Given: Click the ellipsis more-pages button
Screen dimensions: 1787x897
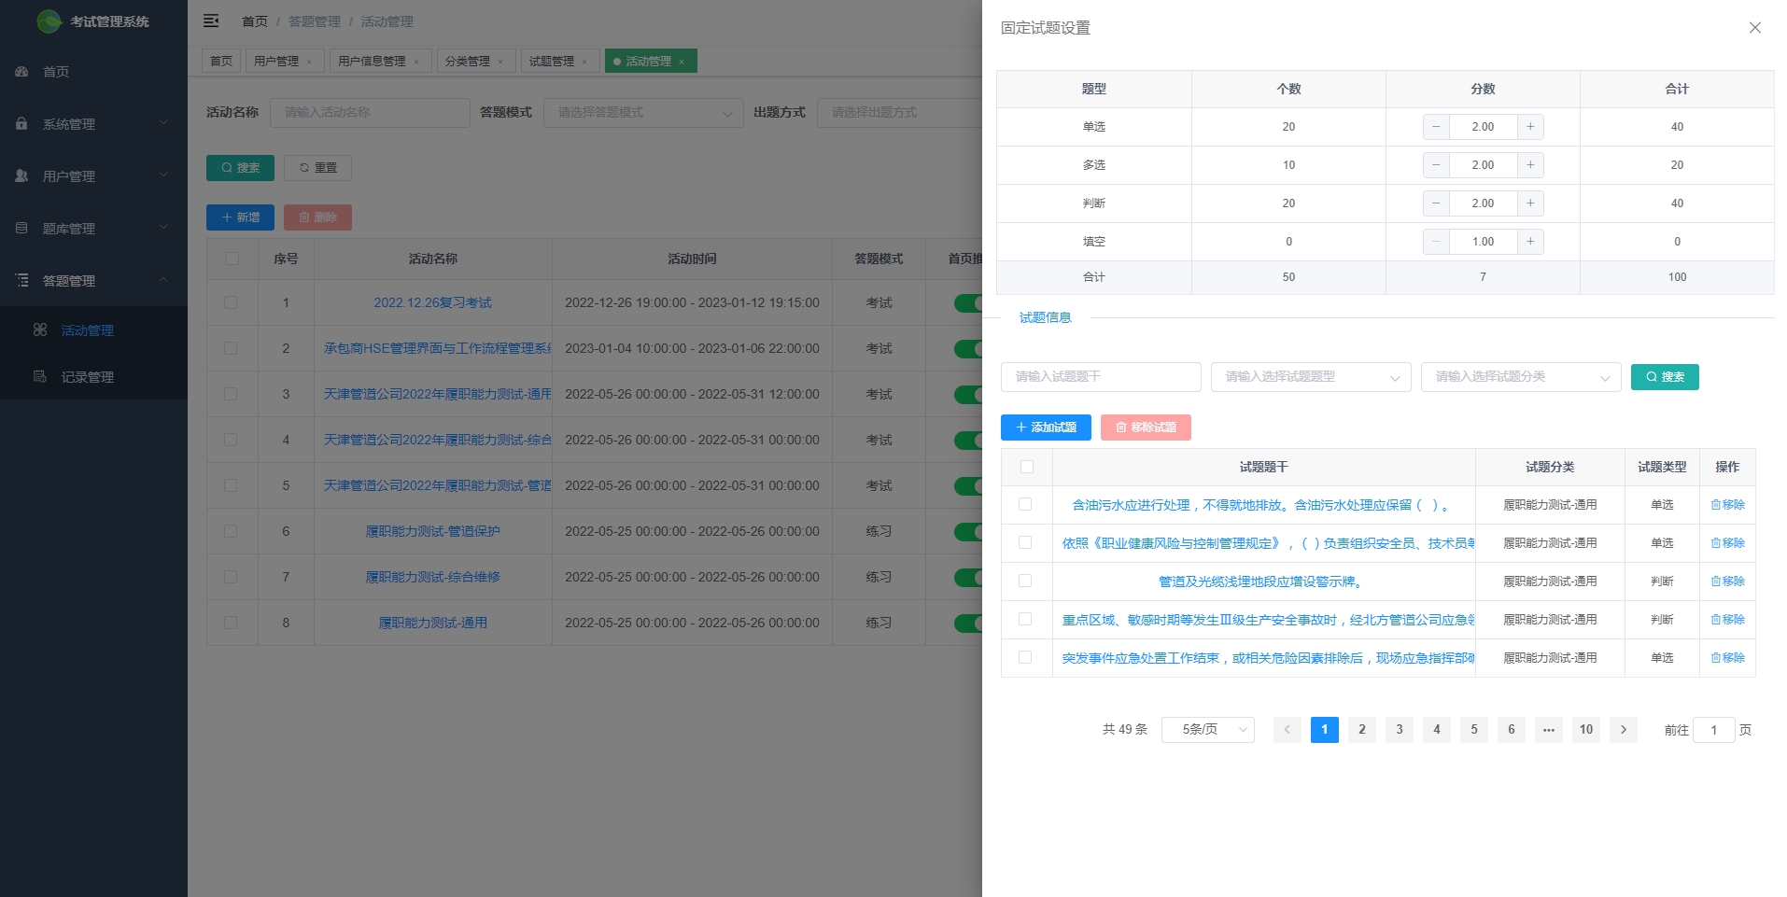Looking at the screenshot, I should (x=1549, y=730).
